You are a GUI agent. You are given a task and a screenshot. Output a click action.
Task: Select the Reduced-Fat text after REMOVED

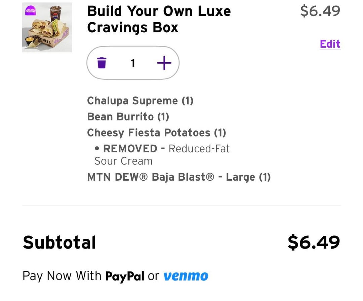tap(199, 149)
